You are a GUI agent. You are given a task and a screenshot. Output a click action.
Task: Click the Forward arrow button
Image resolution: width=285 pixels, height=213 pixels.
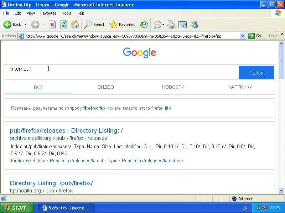click(35, 24)
